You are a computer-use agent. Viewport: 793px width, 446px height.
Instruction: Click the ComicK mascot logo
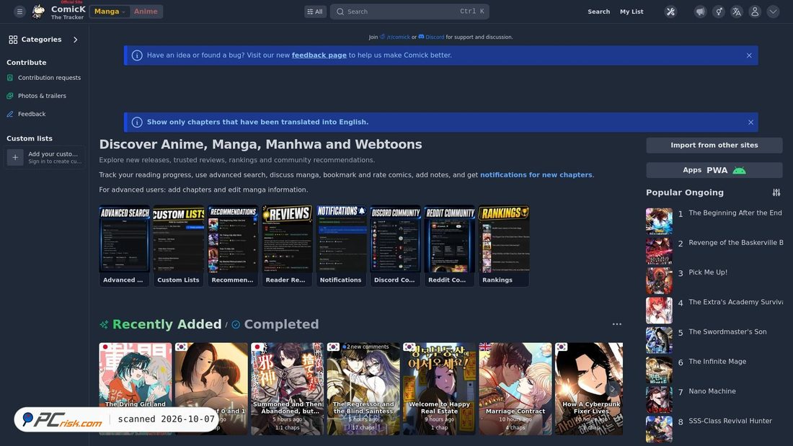(38, 11)
